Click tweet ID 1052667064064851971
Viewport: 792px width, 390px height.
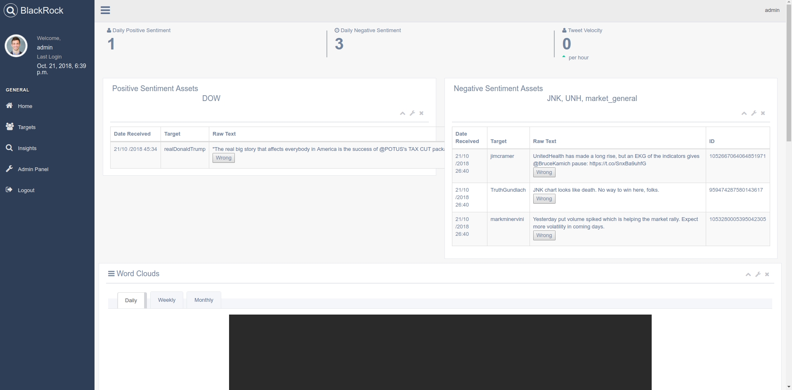coord(738,156)
